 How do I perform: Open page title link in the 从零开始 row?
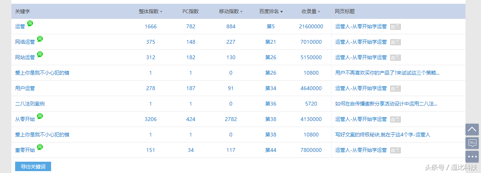point(361,119)
